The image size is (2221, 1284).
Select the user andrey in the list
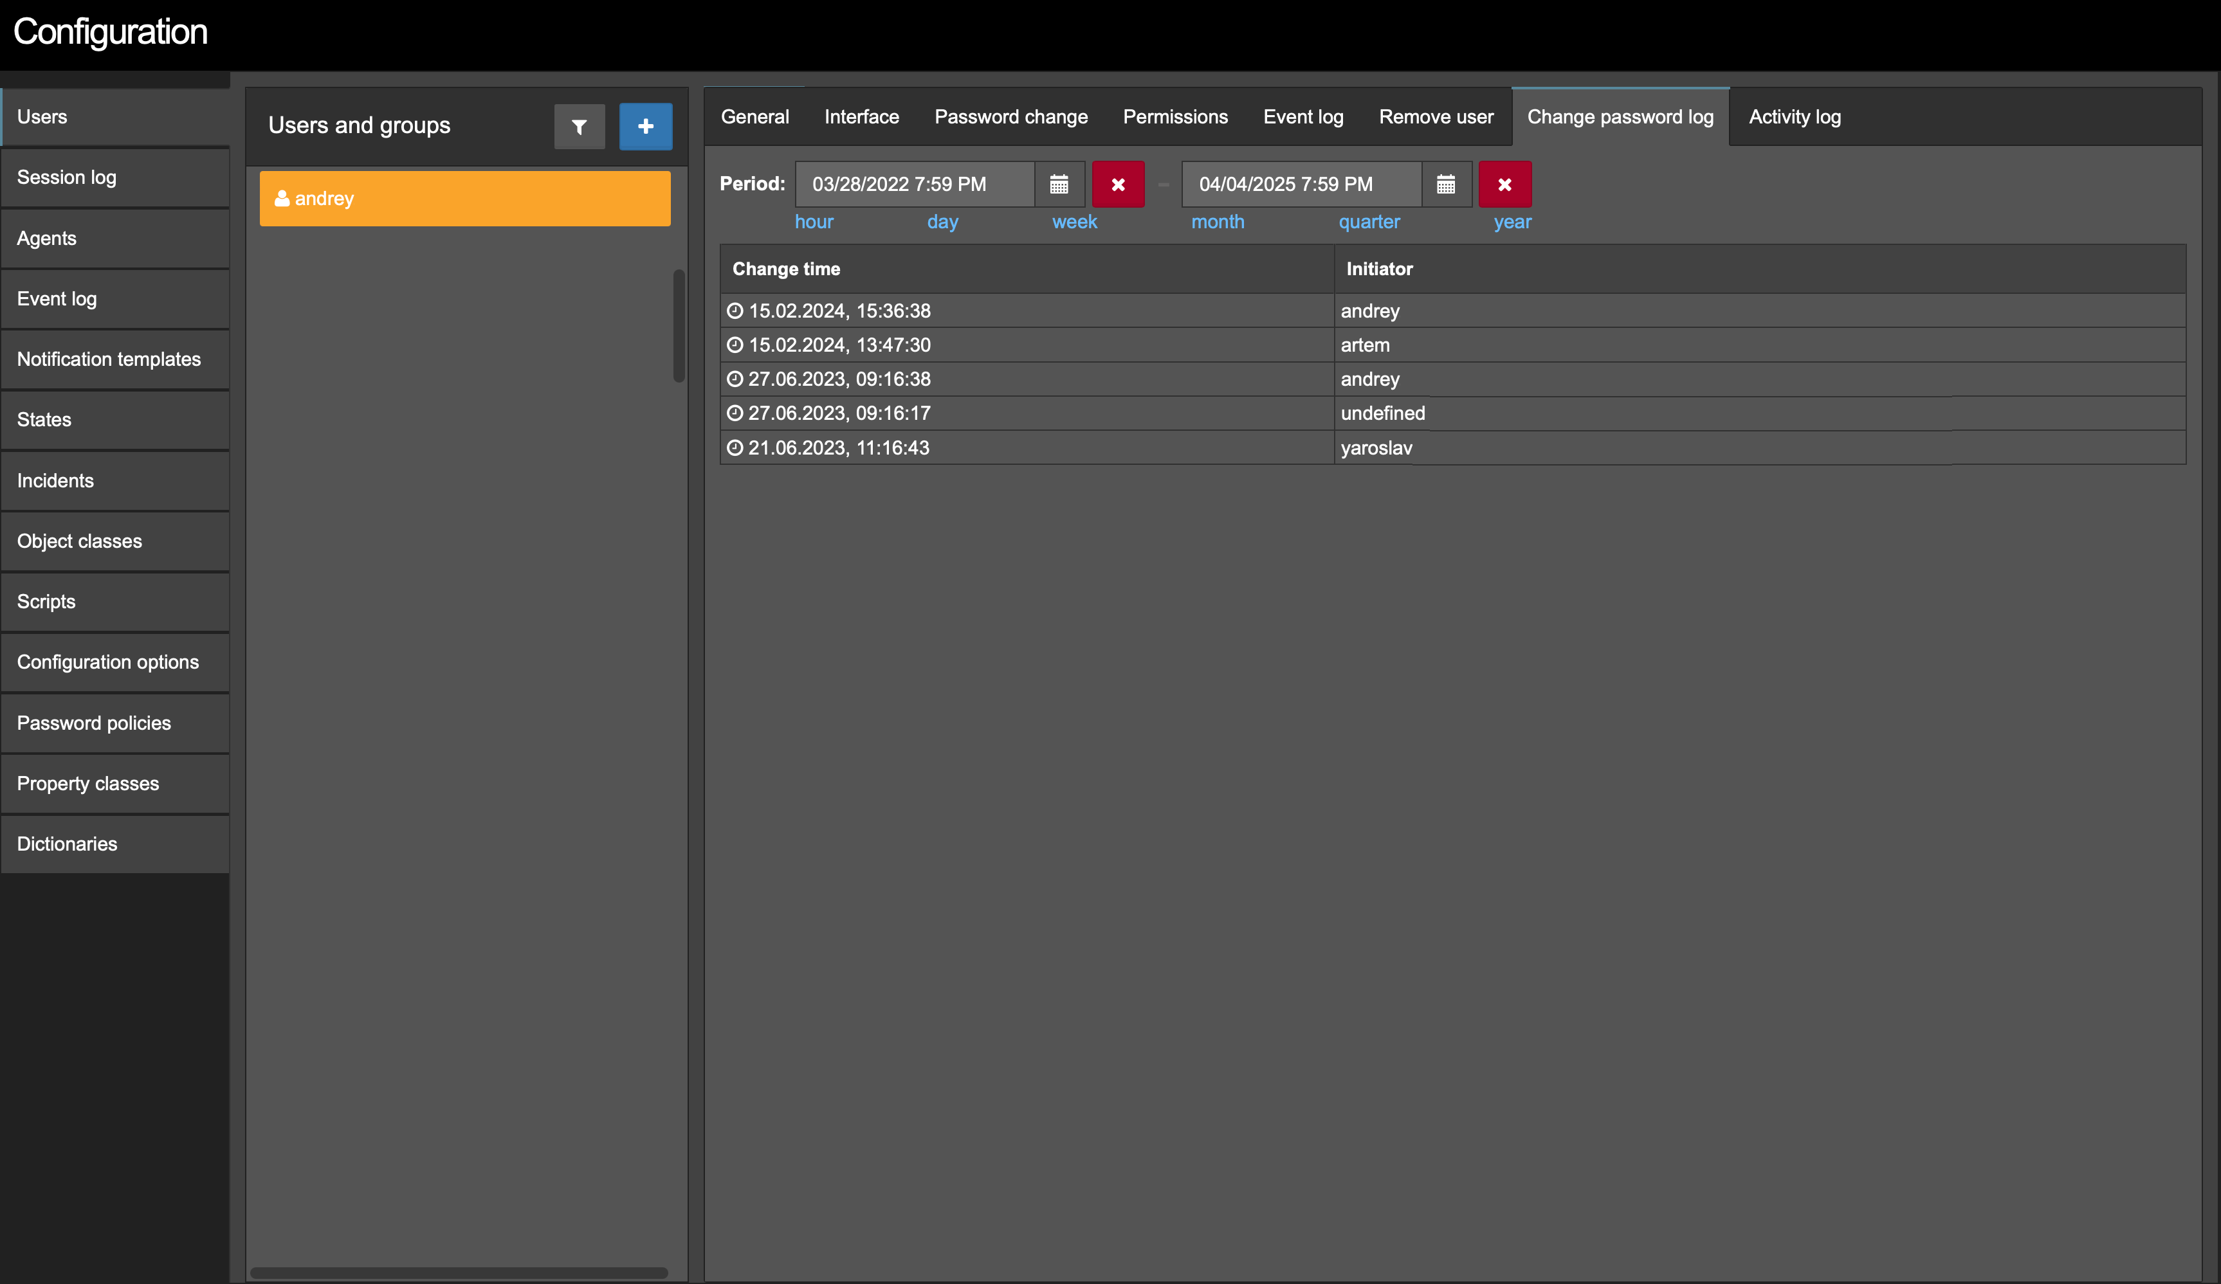tap(465, 198)
